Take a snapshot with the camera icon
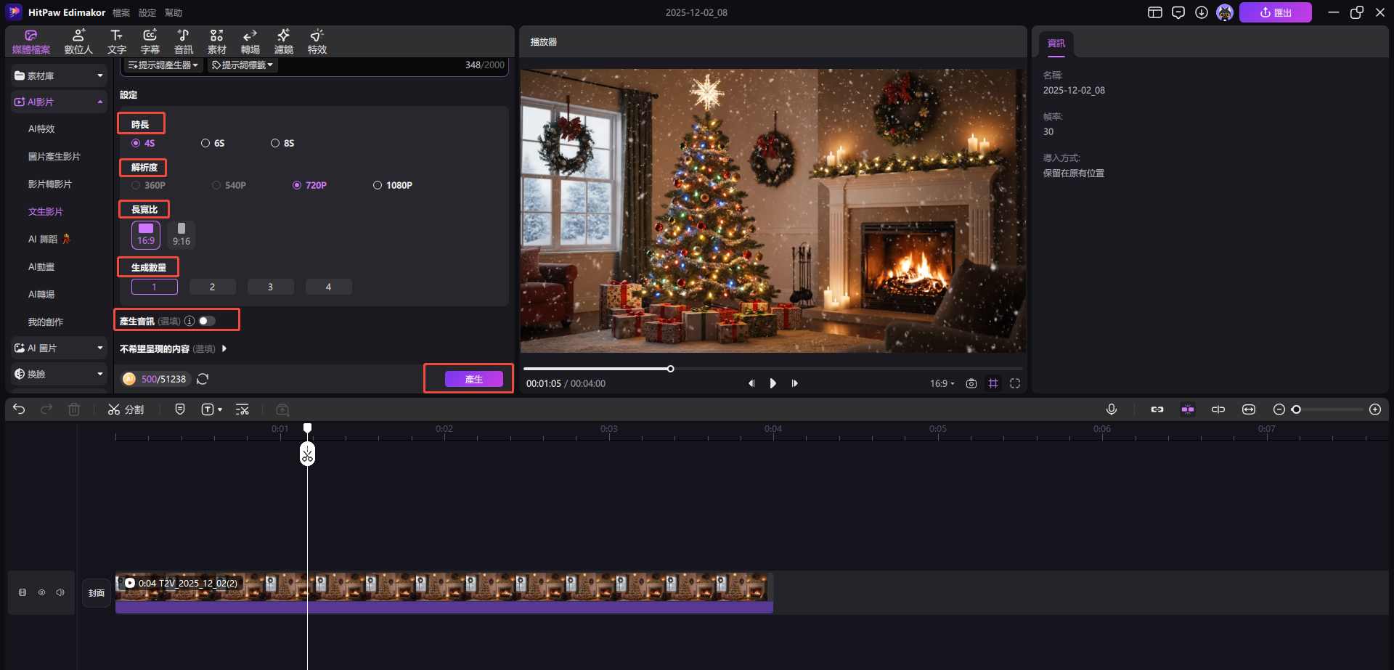 (971, 383)
